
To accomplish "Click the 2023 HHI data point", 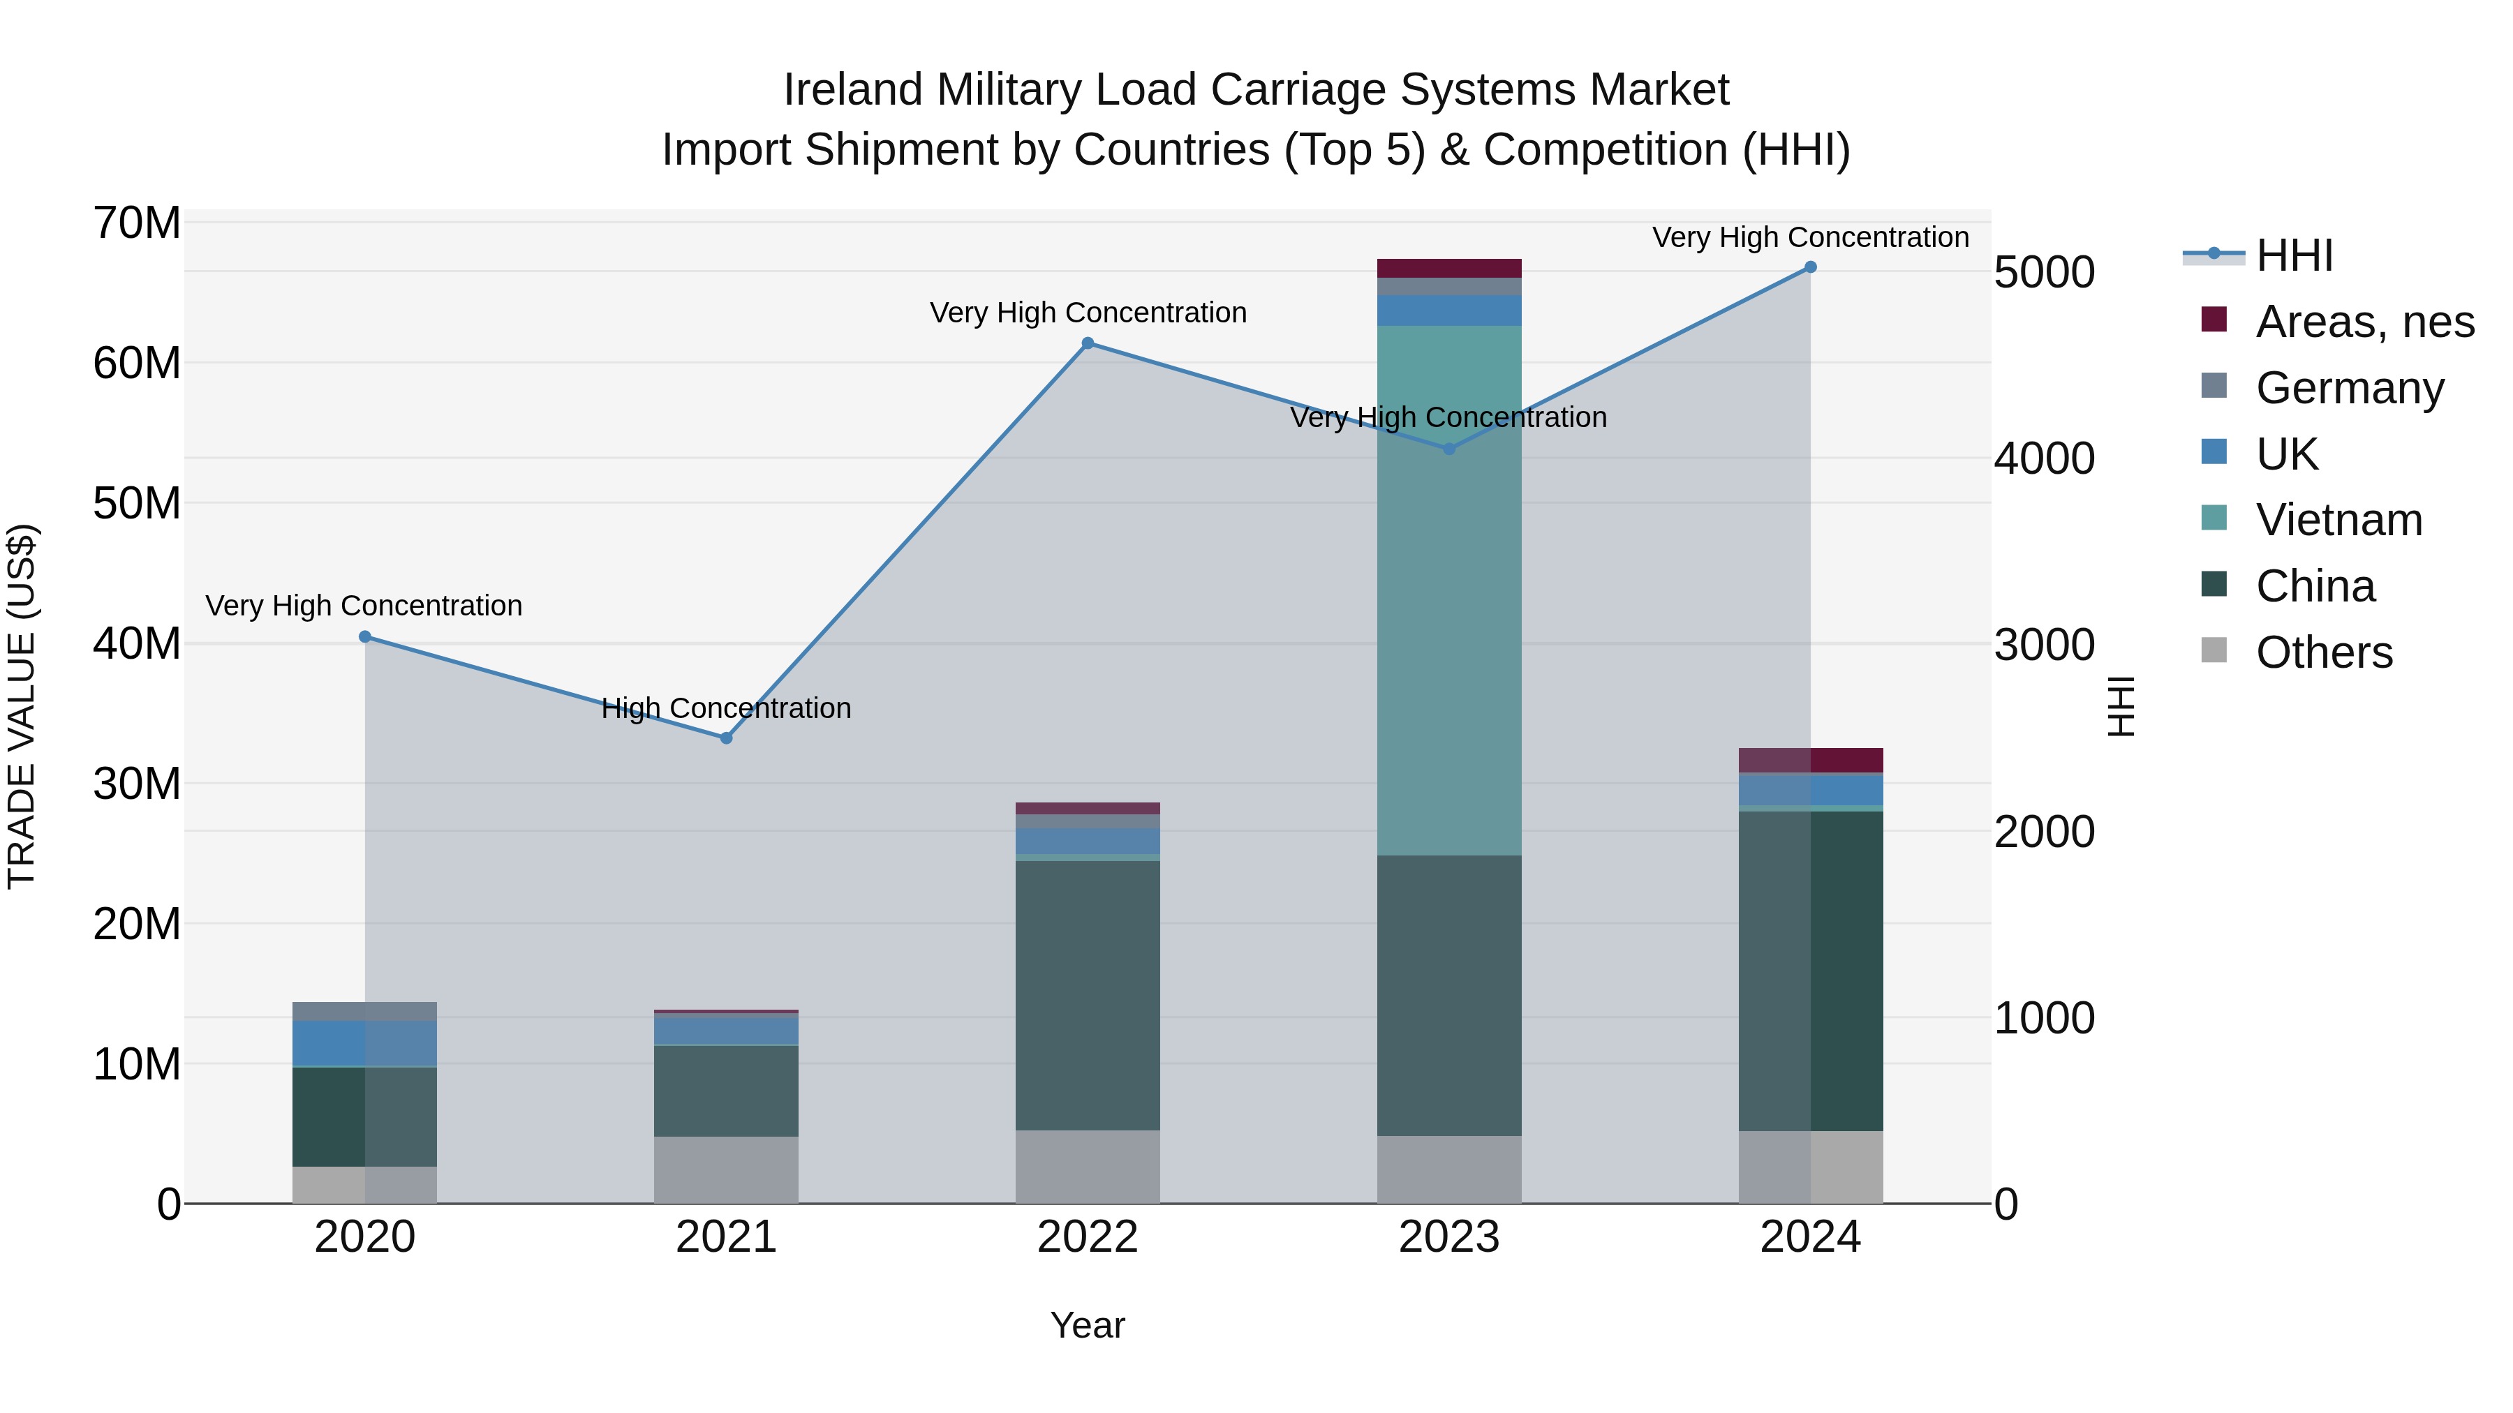I will point(1448,449).
